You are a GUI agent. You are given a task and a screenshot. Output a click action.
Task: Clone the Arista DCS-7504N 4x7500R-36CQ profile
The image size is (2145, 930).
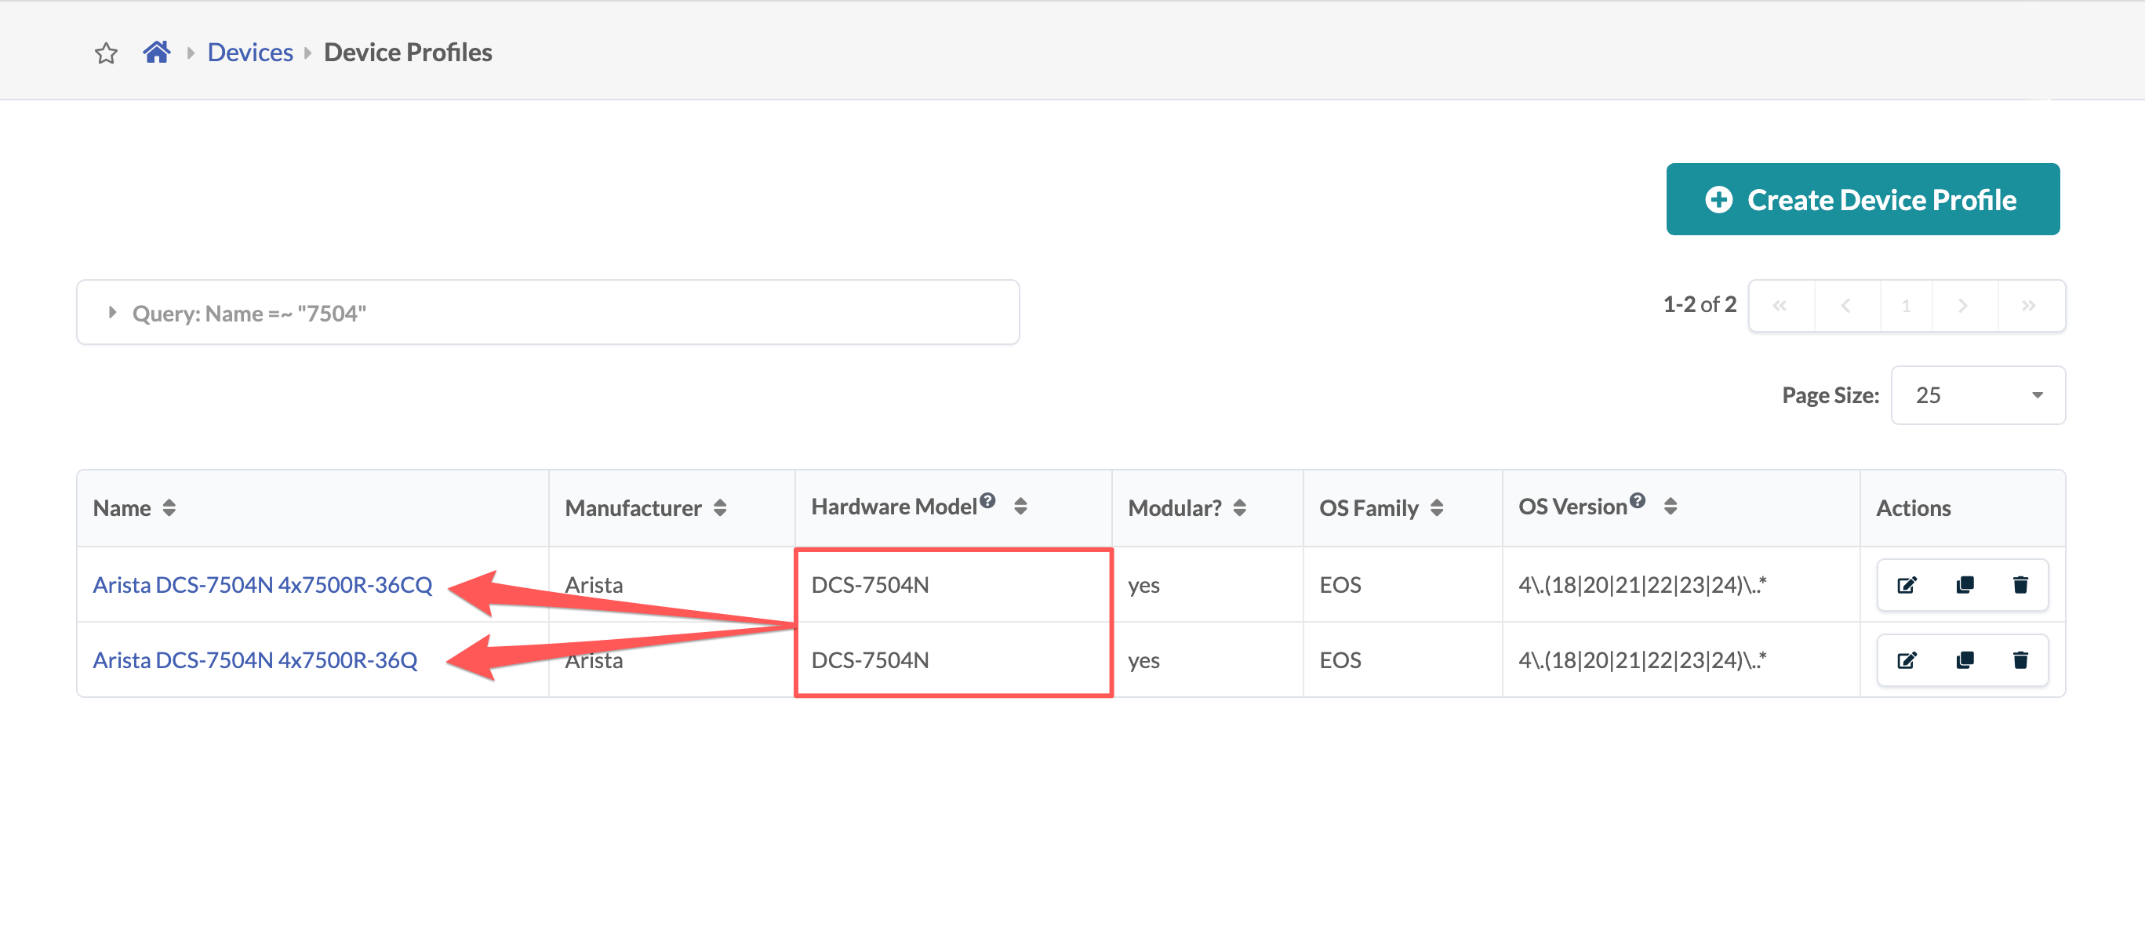(x=1965, y=584)
